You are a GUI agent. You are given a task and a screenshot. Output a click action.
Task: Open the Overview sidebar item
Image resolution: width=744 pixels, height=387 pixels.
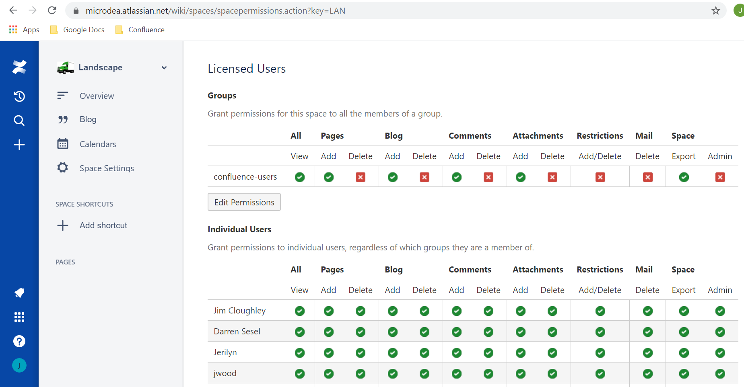pyautogui.click(x=97, y=96)
